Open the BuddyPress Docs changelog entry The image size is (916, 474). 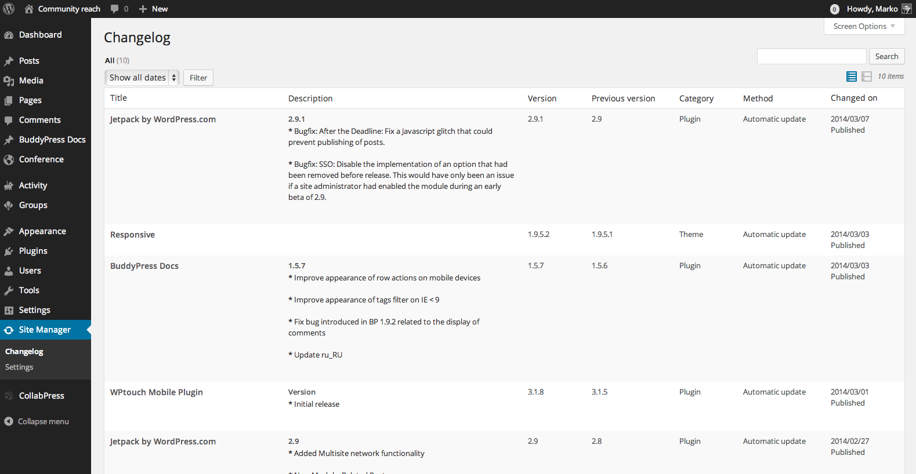[x=144, y=266]
